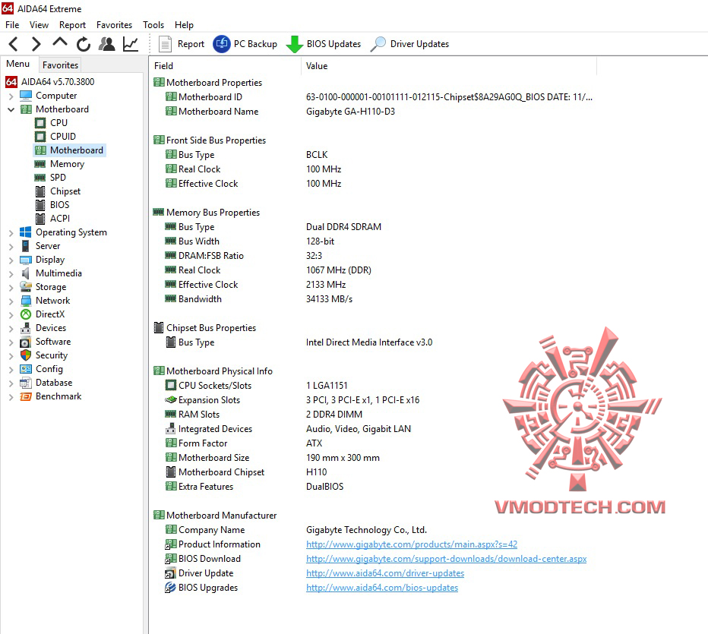Open the aida64 bios-updates link

tap(382, 588)
